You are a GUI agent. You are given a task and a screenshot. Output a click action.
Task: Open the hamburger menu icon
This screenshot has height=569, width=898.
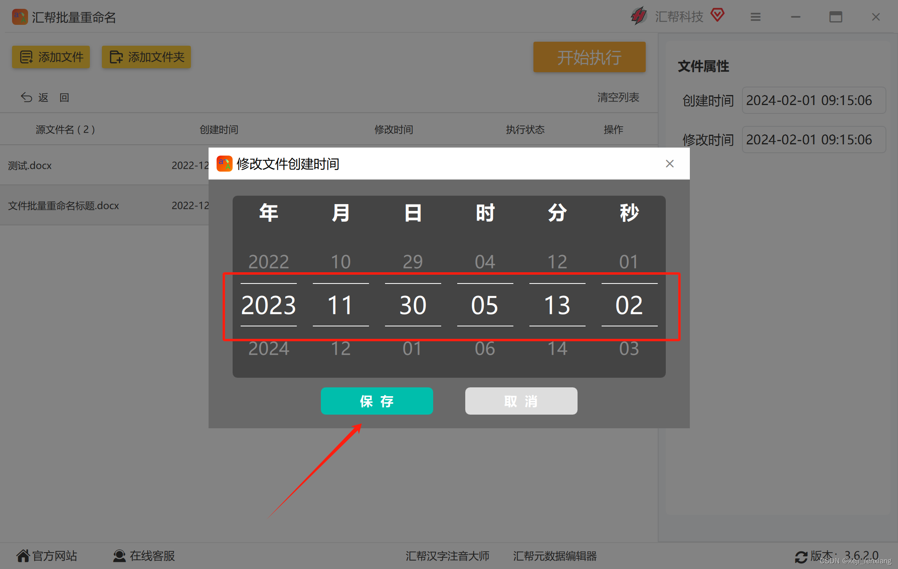(756, 17)
